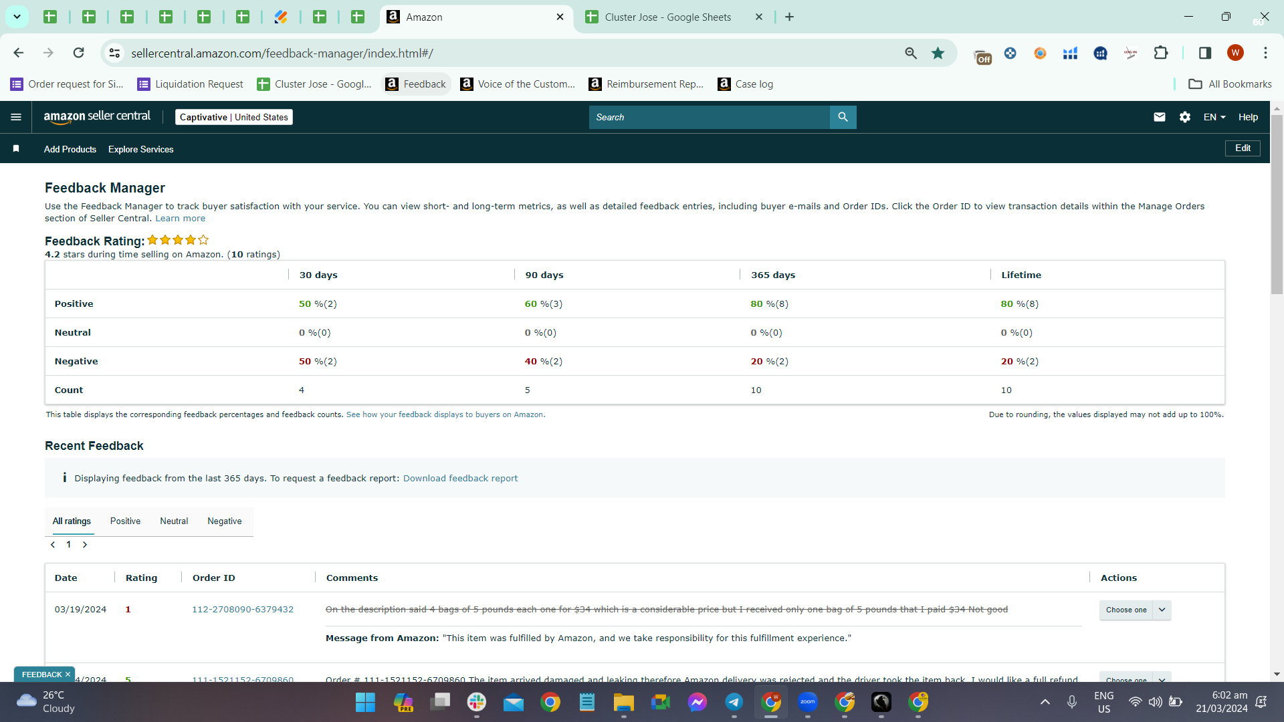Open the Chrome three-dot menu
The height and width of the screenshot is (722, 1284).
1265,53
